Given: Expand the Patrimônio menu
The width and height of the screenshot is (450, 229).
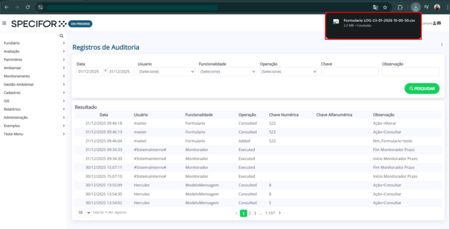Looking at the screenshot, I should click(x=34, y=60).
